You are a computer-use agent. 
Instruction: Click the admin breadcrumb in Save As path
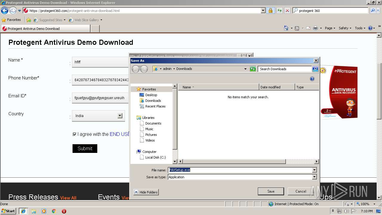point(167,69)
